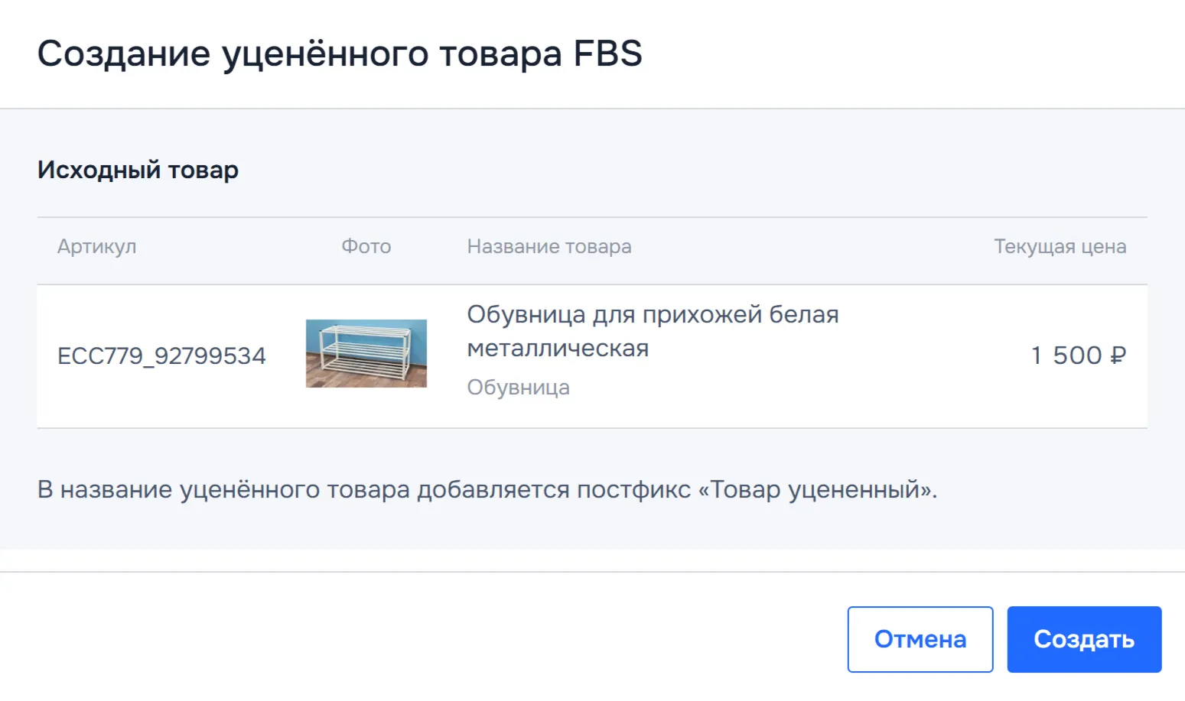This screenshot has height=701, width=1185.
Task: Select the FBS abbreviation in the title
Action: pyautogui.click(x=607, y=54)
